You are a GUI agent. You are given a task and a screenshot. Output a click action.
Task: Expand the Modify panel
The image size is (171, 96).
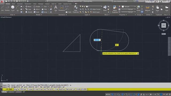tap(39, 15)
